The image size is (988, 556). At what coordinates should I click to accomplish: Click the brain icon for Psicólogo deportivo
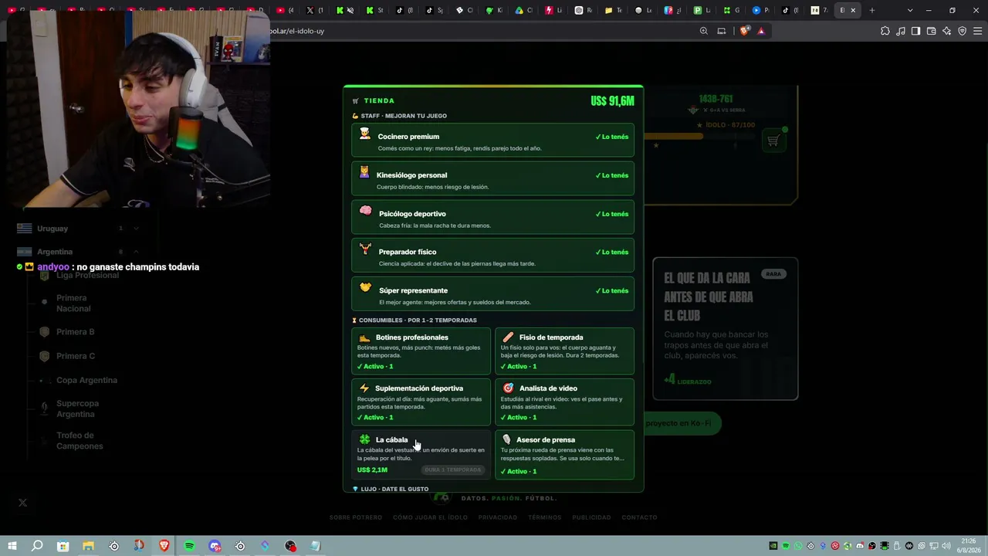[366, 211]
